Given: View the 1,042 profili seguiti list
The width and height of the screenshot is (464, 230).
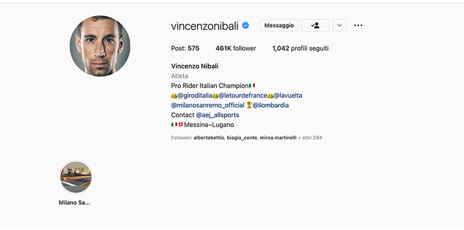Looking at the screenshot, I should coord(300,49).
